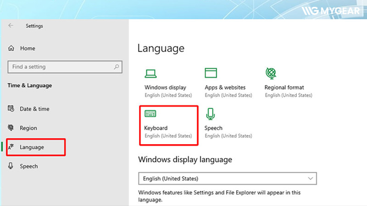Click the green Speech microphone tile icon
This screenshot has height=206, width=367.
pos(210,114)
